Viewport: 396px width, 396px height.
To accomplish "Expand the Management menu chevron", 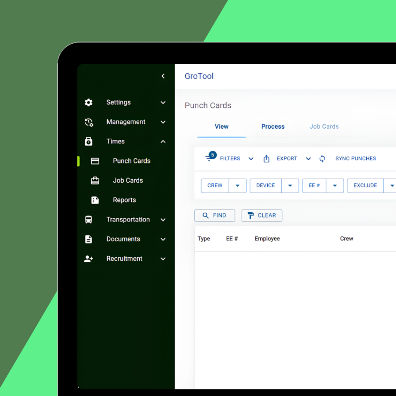I will (163, 122).
